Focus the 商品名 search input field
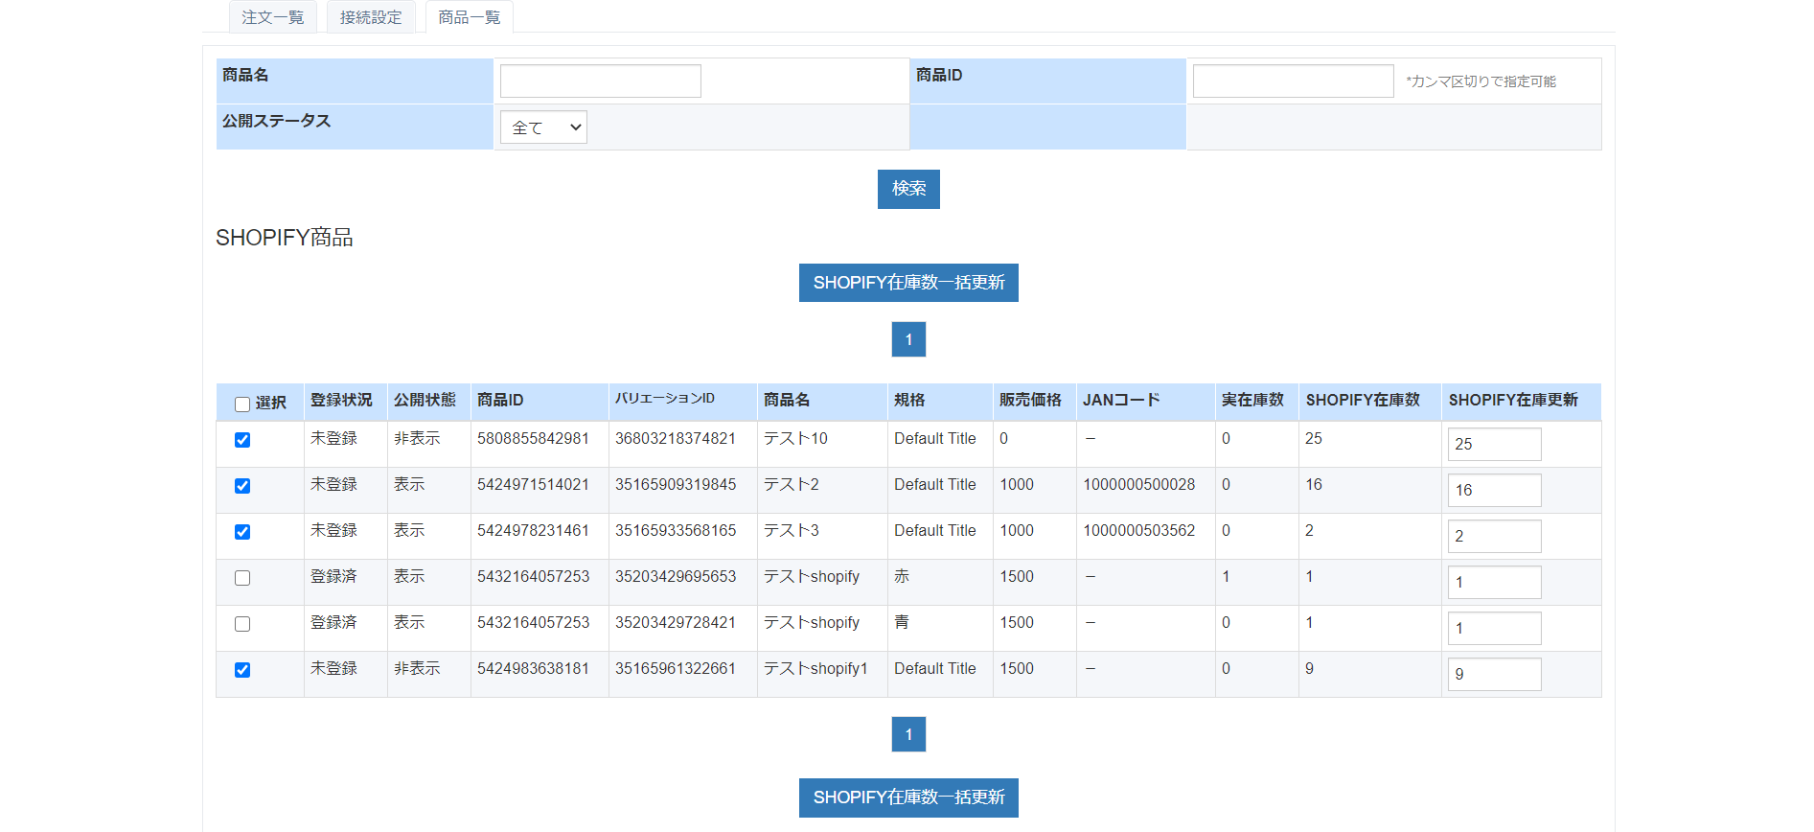 pyautogui.click(x=601, y=81)
